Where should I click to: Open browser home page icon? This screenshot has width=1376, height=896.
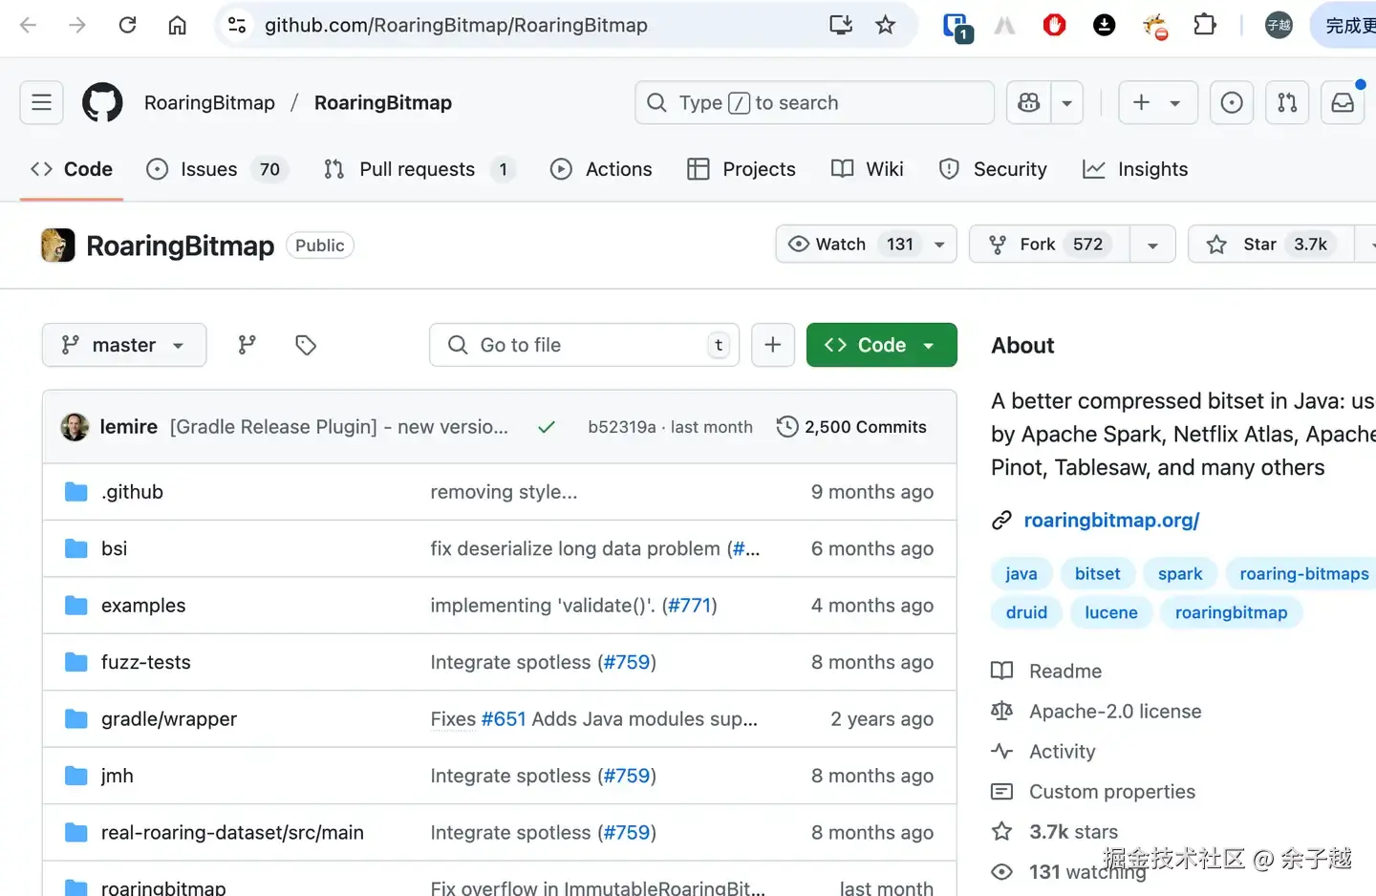[x=177, y=25]
